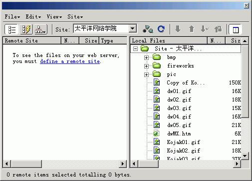
Task: Open the File menu
Action: click(x=12, y=16)
